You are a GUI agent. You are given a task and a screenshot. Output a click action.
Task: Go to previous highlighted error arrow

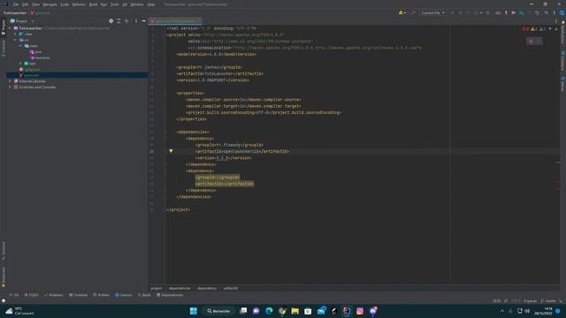550,29
